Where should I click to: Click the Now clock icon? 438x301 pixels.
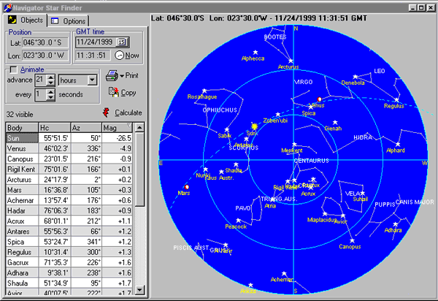coord(120,55)
